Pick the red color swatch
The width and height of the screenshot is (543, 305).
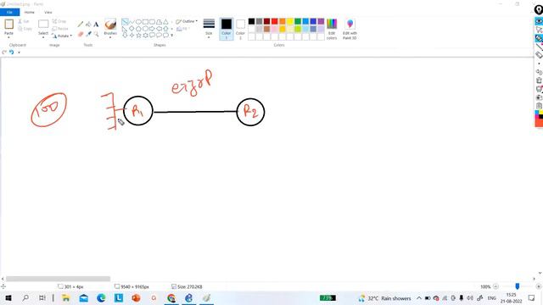tap(275, 21)
